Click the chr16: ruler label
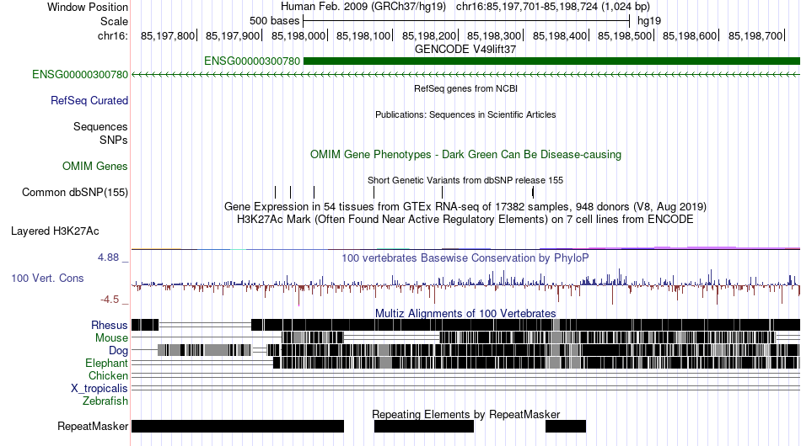This screenshot has width=801, height=446. coord(113,35)
